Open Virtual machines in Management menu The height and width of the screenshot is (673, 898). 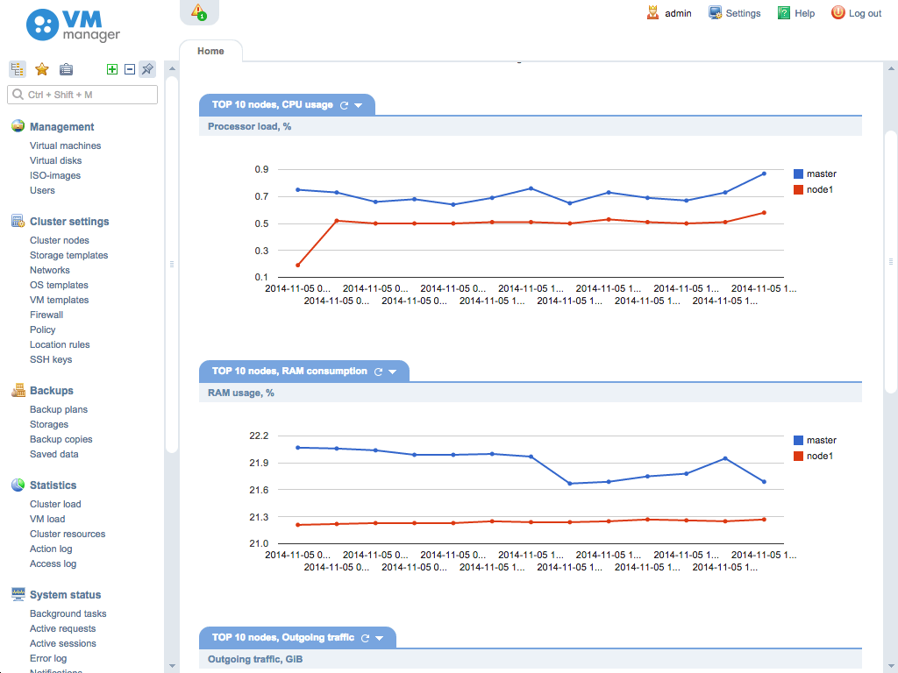65,145
